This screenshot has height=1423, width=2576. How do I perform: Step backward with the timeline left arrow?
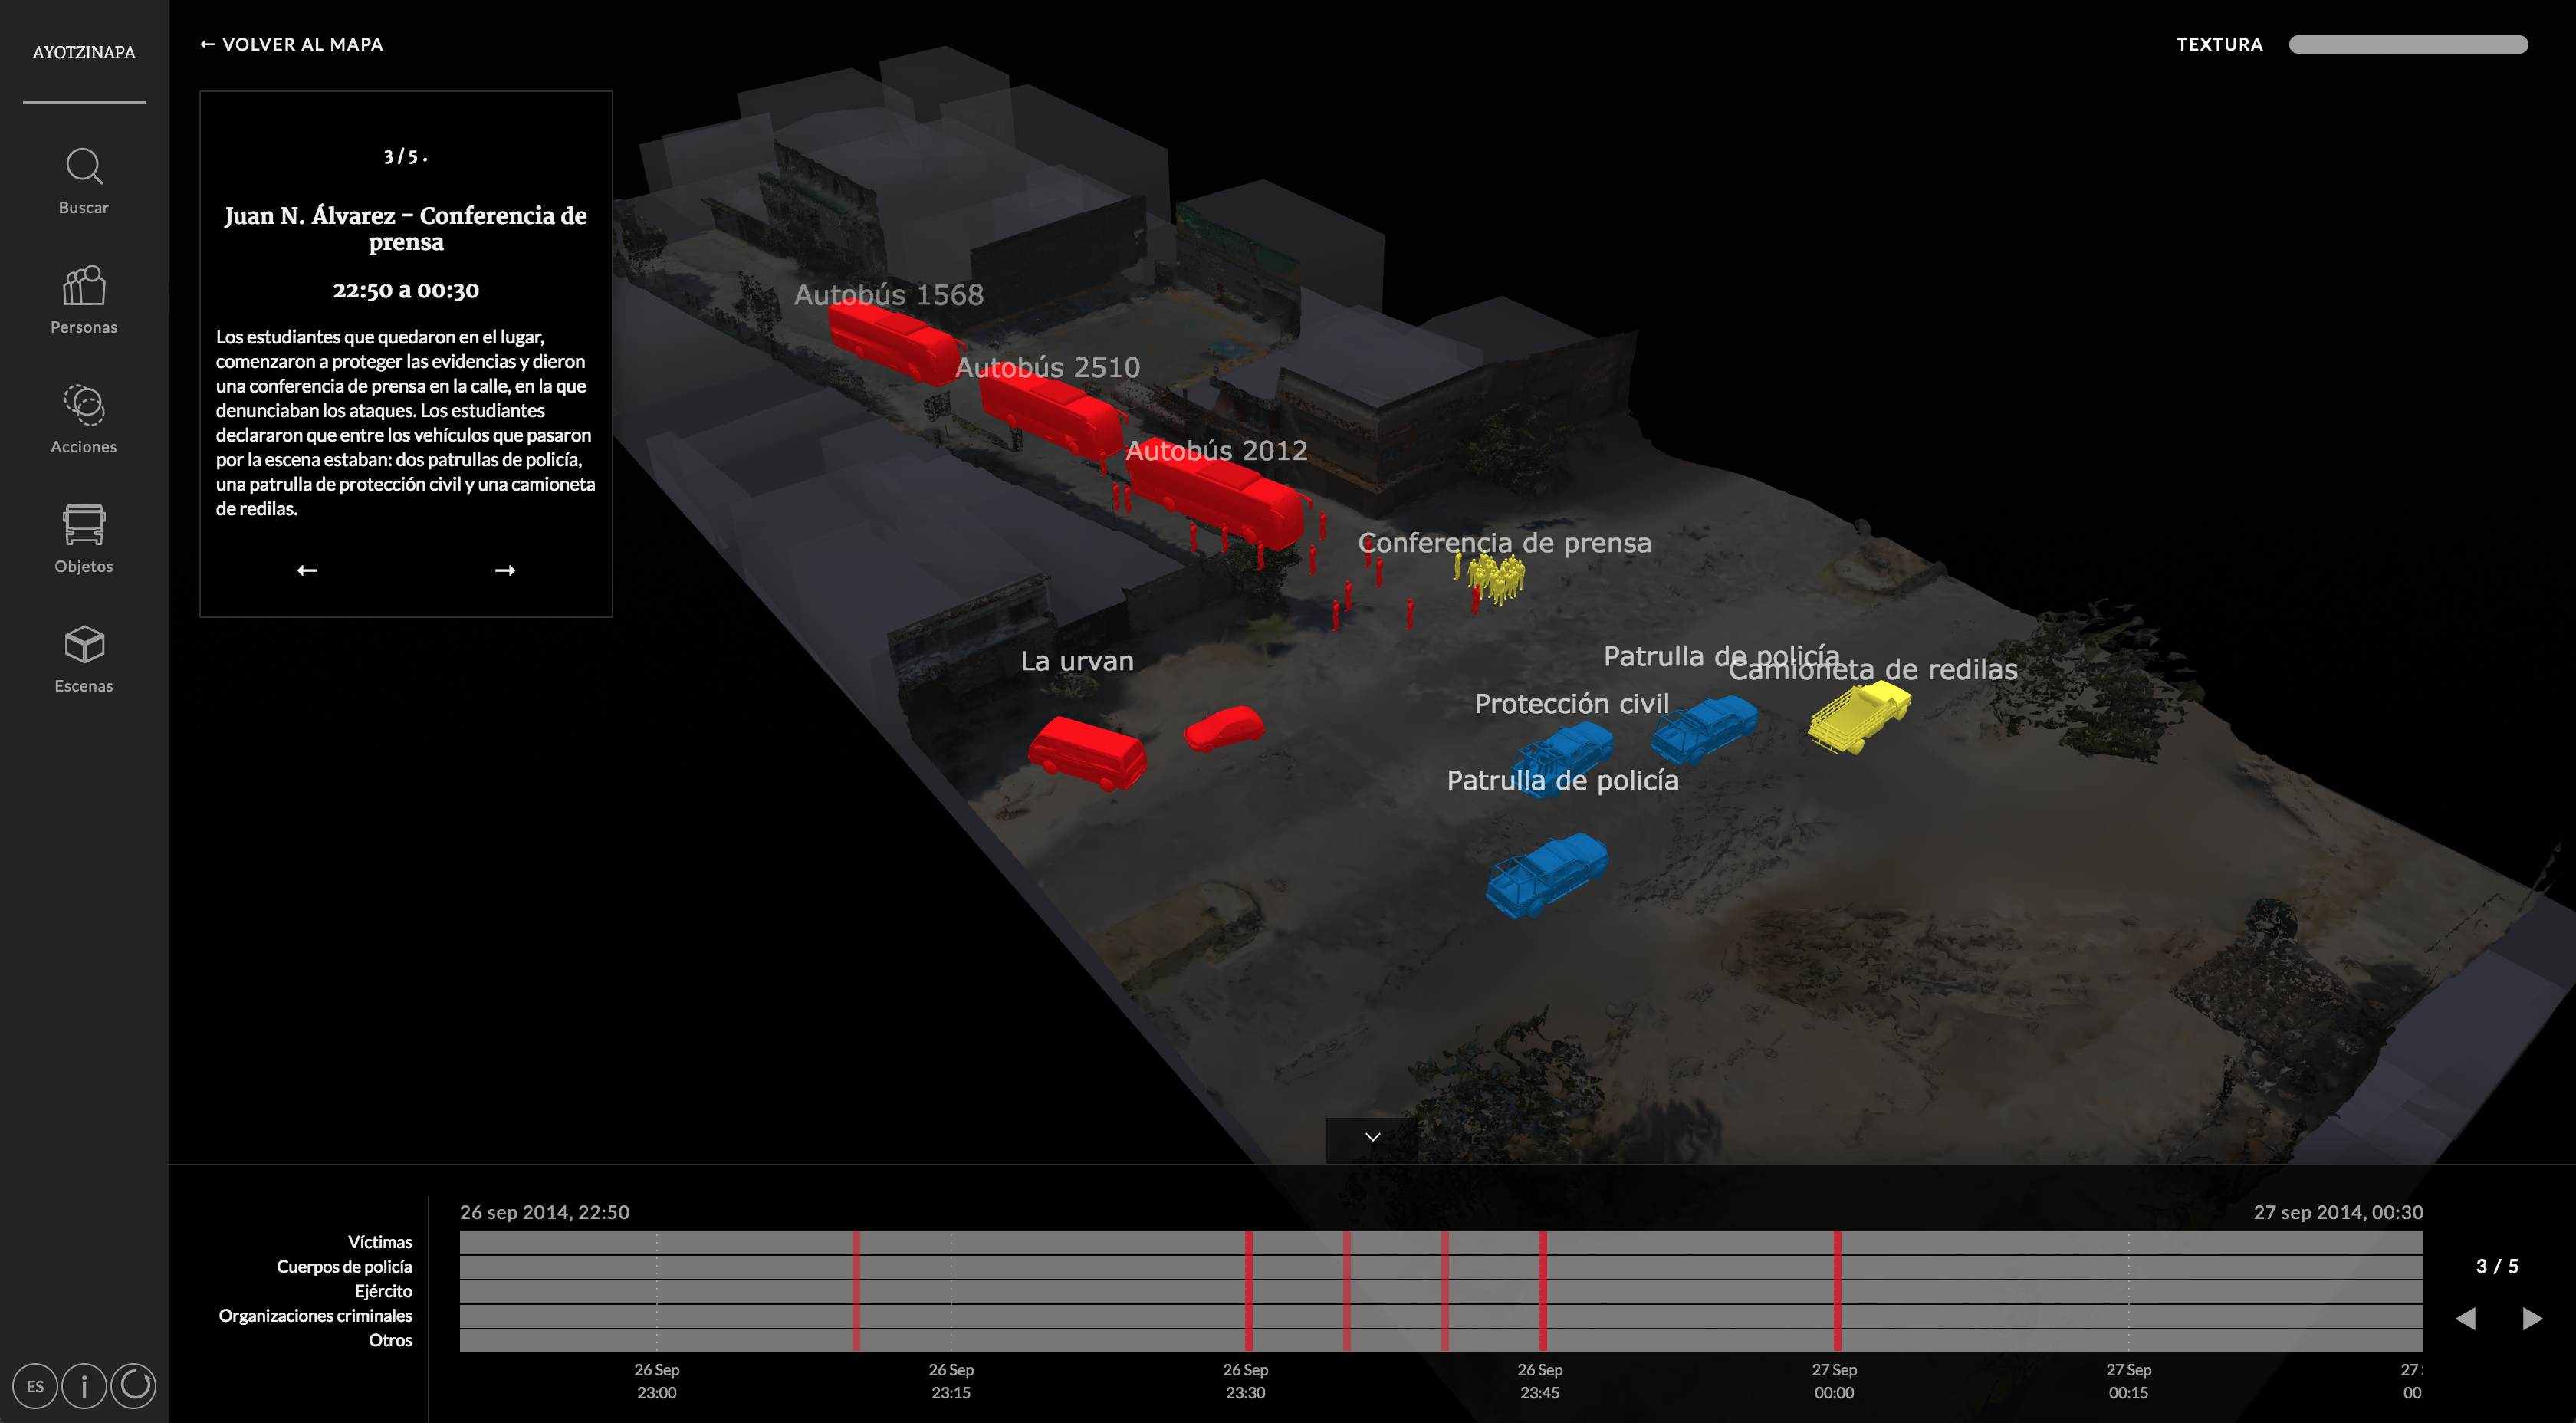pyautogui.click(x=2465, y=1318)
